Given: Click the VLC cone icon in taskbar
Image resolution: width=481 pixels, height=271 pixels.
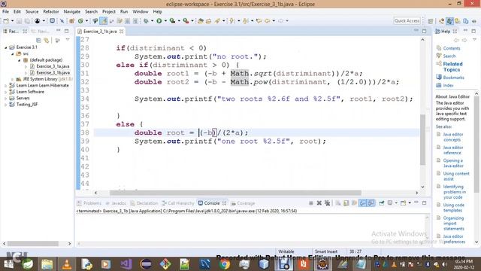Looking at the screenshot, I should pos(67,264).
